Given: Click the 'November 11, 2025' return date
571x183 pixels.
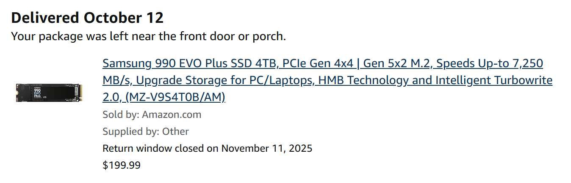Looking at the screenshot, I should (267, 148).
